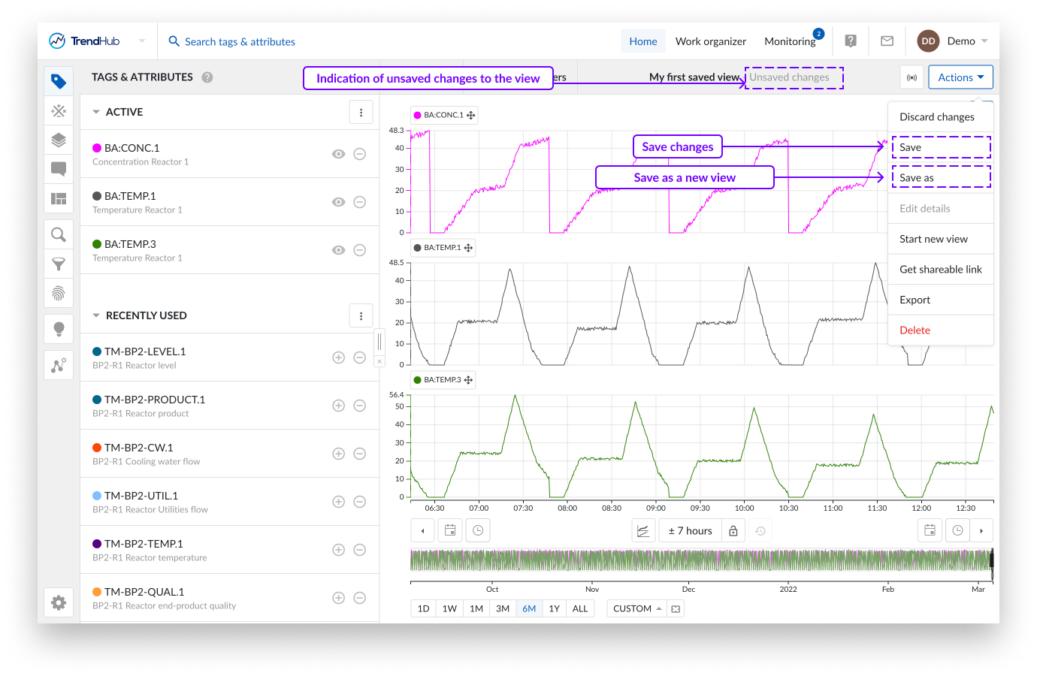Open the tag builder icon in sidebar
1037x676 pixels.
coord(59,111)
